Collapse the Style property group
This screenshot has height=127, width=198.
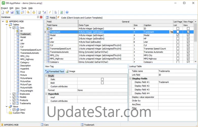pyautogui.click(x=46, y=76)
